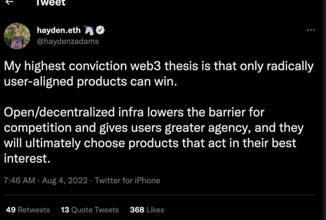The image size is (326, 220).
Task: Click the Tweet header title
Action: (x=51, y=3)
